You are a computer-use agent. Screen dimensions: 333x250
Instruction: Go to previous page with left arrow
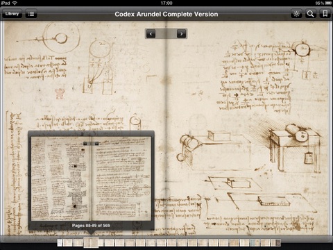(x=151, y=34)
